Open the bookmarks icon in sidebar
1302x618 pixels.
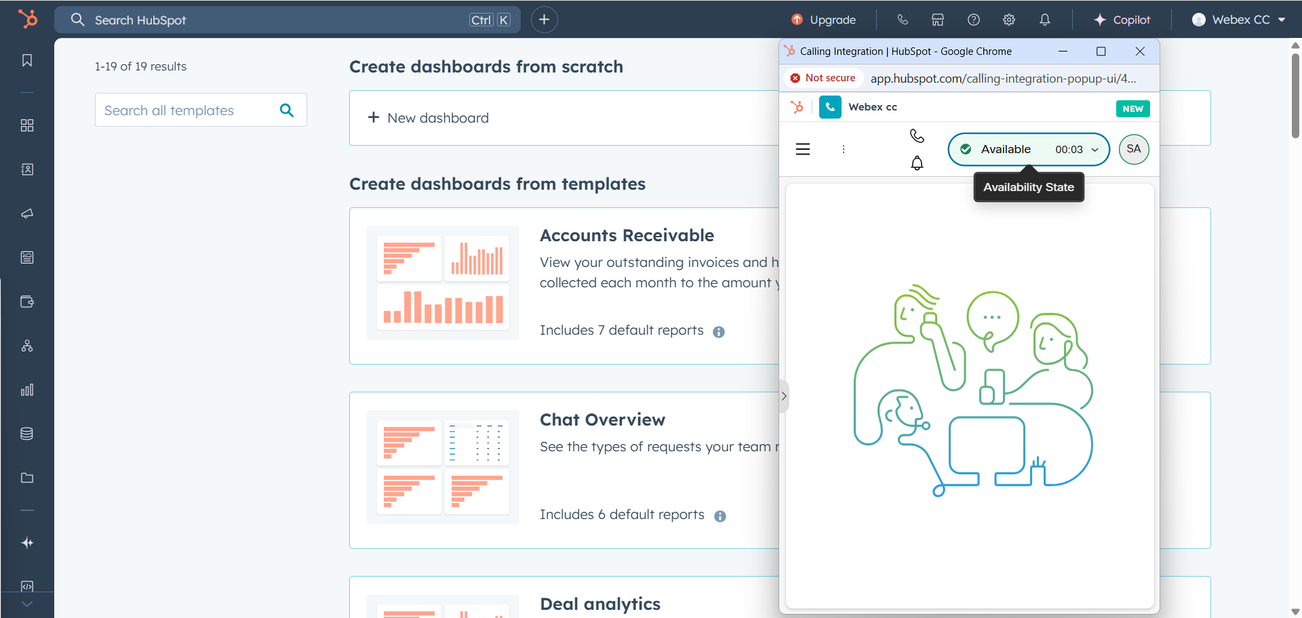pyautogui.click(x=27, y=60)
